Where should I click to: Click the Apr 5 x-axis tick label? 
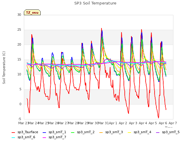pos(153,123)
